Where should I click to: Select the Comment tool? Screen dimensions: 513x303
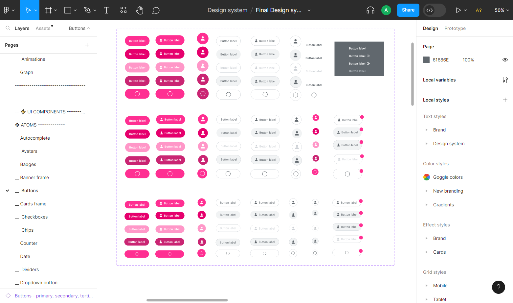[156, 11]
